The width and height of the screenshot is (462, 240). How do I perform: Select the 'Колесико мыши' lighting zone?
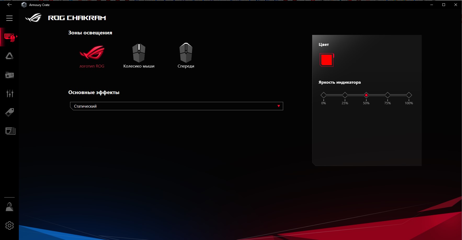(x=139, y=56)
